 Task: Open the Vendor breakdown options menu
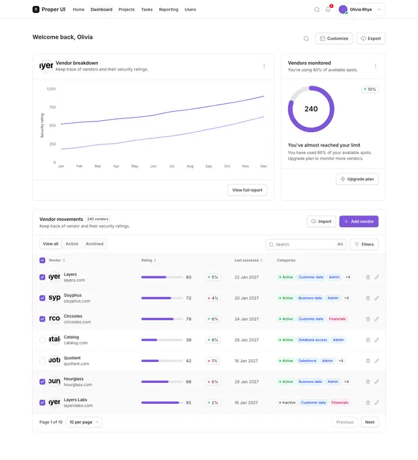tap(264, 66)
